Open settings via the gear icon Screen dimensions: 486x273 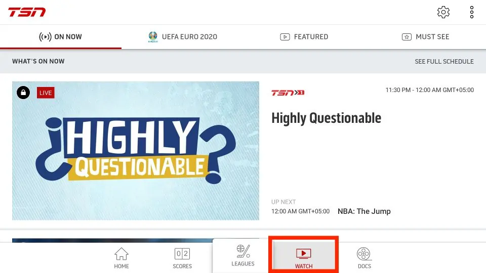(x=443, y=12)
